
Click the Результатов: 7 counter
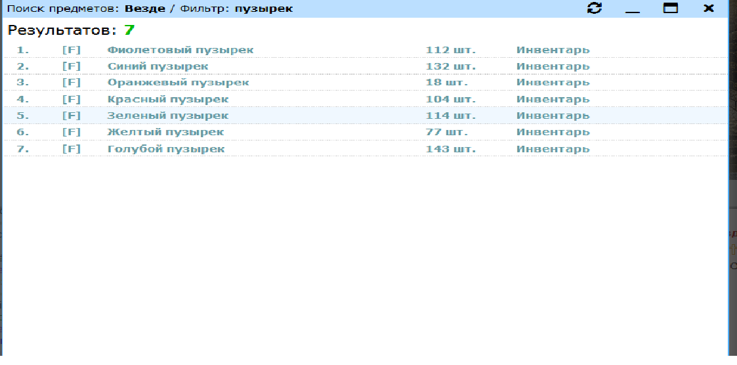click(x=72, y=31)
